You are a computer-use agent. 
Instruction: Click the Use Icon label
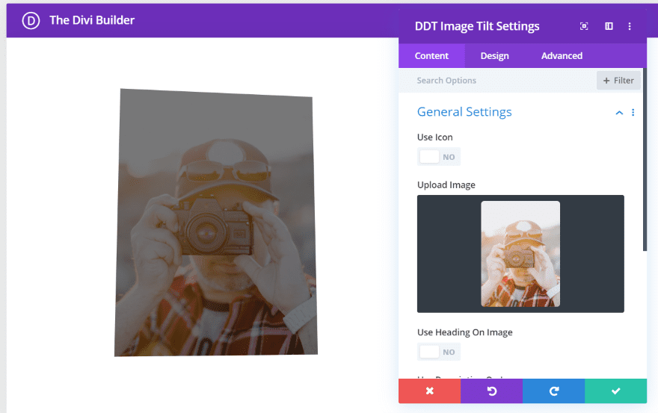pyautogui.click(x=434, y=137)
